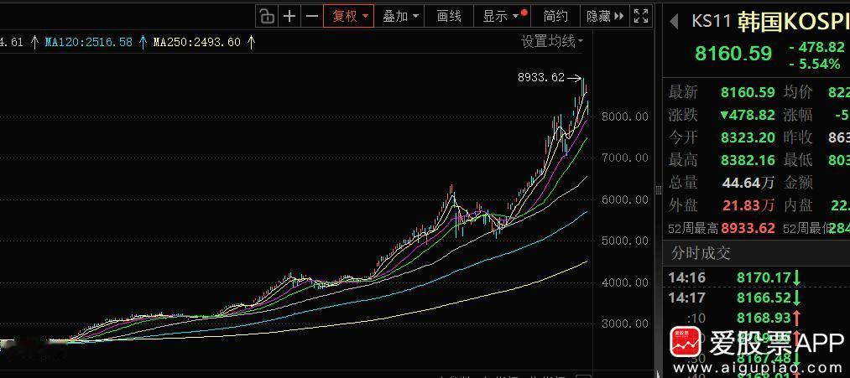The height and width of the screenshot is (378, 850).
Task: Zoom in chart with plus icon
Action: tap(289, 16)
